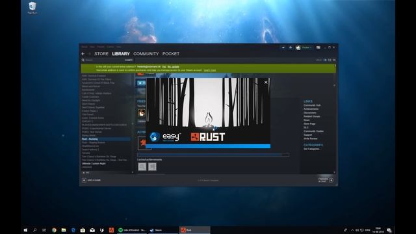Click the ADD A GAME plus icon
This screenshot has height=234, width=416.
(x=84, y=181)
